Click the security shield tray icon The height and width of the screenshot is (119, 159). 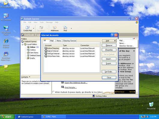point(148,117)
